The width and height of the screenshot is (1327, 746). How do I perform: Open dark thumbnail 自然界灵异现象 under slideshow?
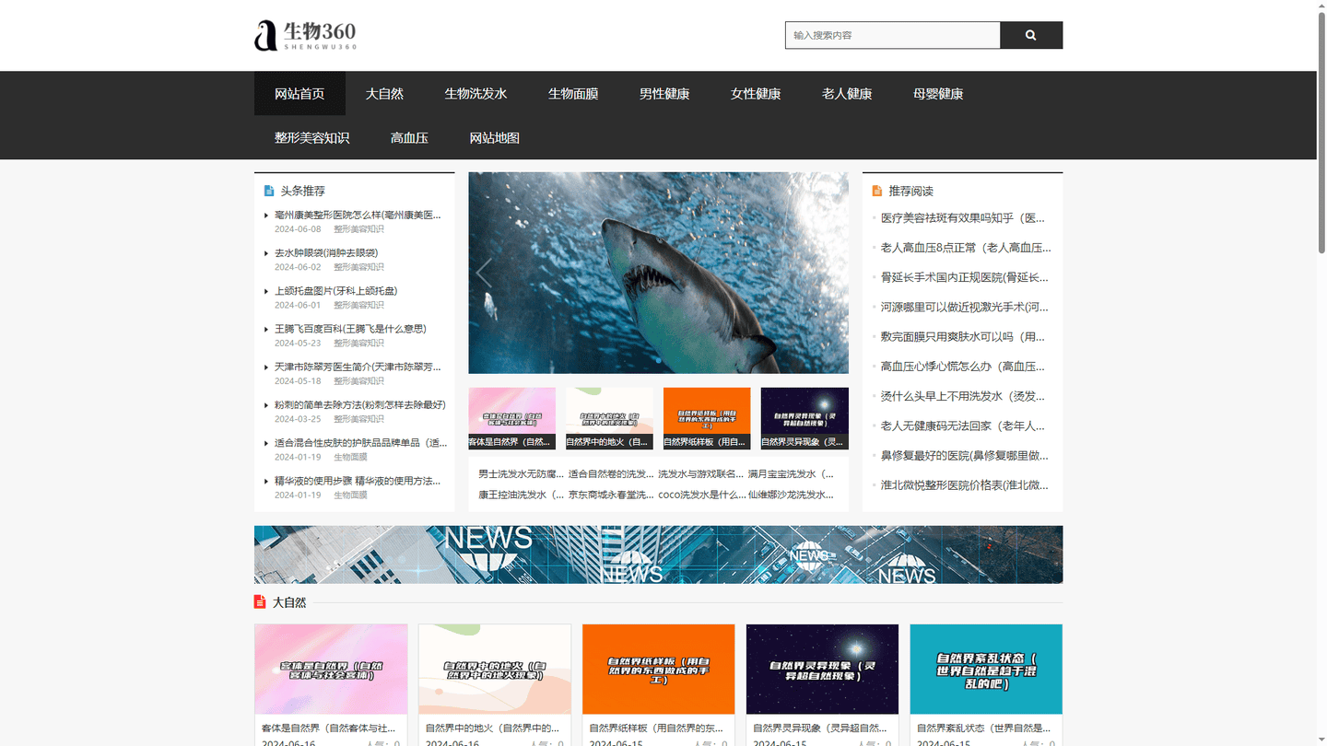(804, 418)
